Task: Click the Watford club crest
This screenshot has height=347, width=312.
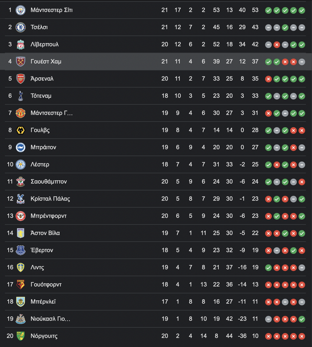Action: pyautogui.click(x=21, y=284)
